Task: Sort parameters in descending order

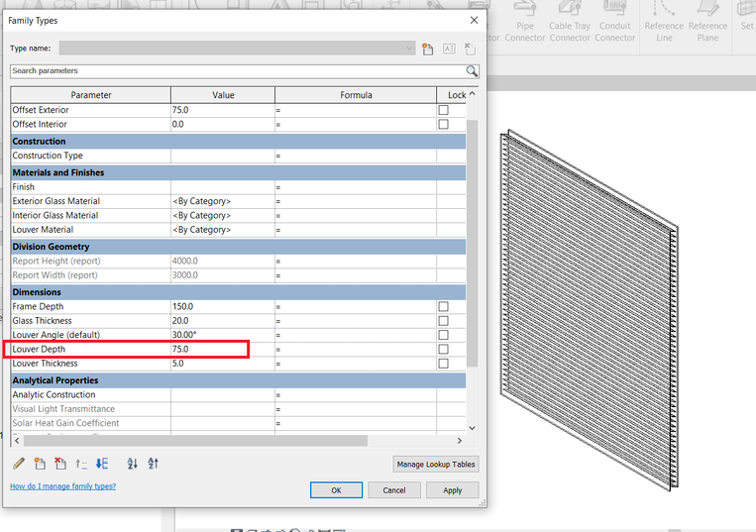Action: pos(153,464)
